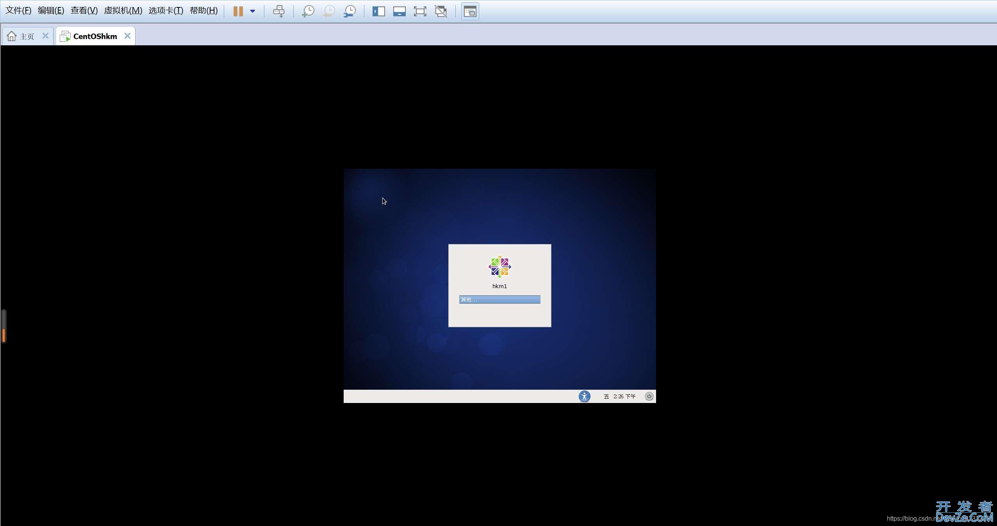This screenshot has height=526, width=997.
Task: Toggle the thumbnail bar view
Action: pyautogui.click(x=399, y=11)
